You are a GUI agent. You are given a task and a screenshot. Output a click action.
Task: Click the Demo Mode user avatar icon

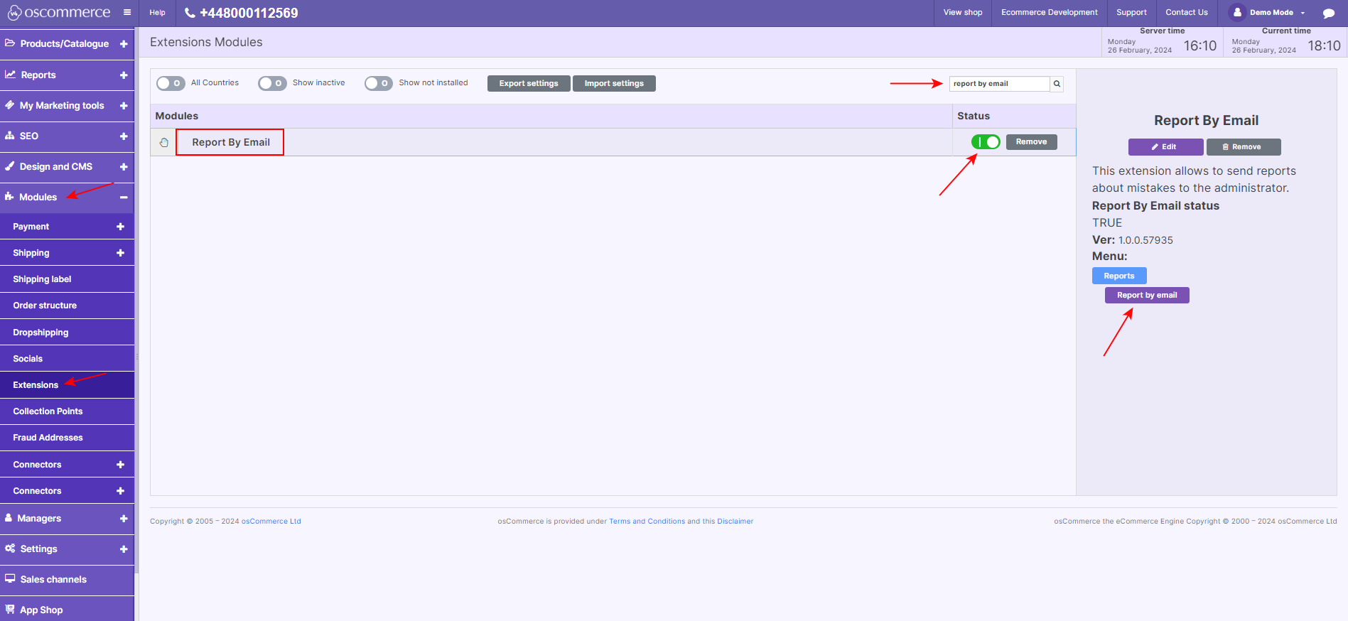tap(1237, 12)
